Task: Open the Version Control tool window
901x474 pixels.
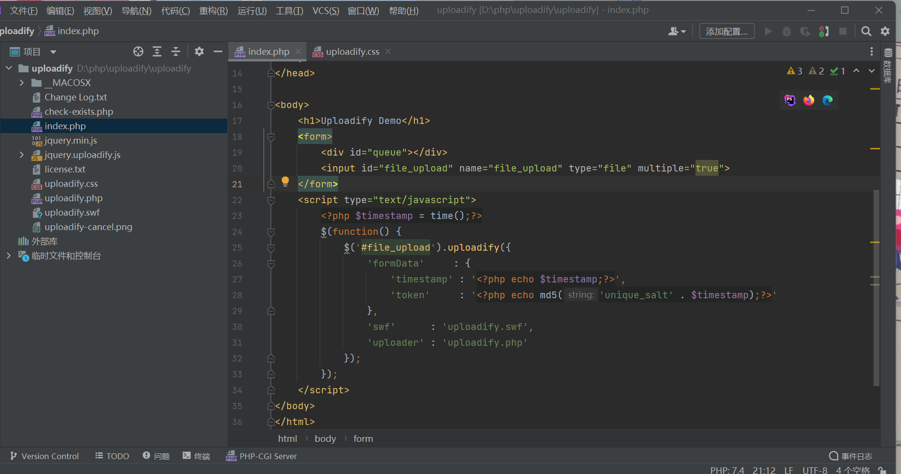Action: pos(44,456)
